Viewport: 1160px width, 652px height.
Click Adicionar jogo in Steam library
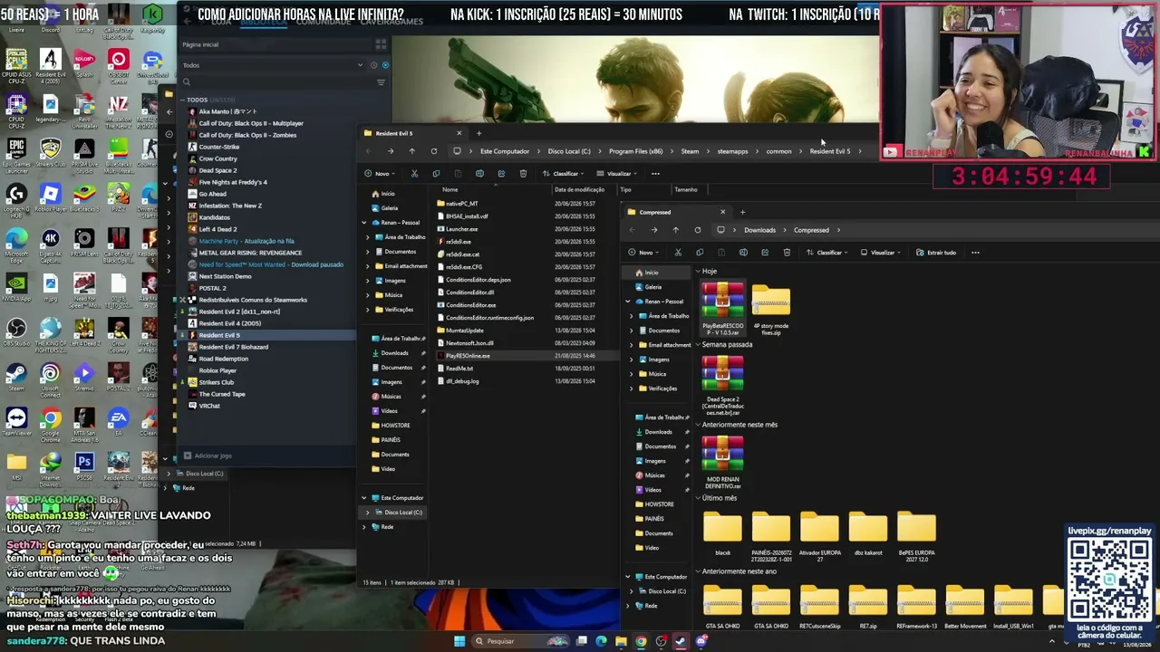(x=208, y=455)
